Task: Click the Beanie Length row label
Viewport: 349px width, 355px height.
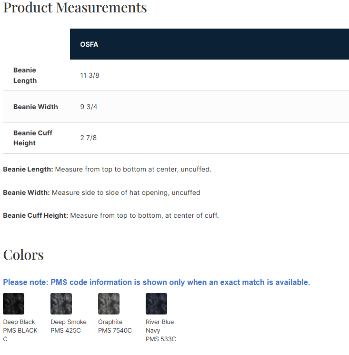Action: (x=25, y=75)
